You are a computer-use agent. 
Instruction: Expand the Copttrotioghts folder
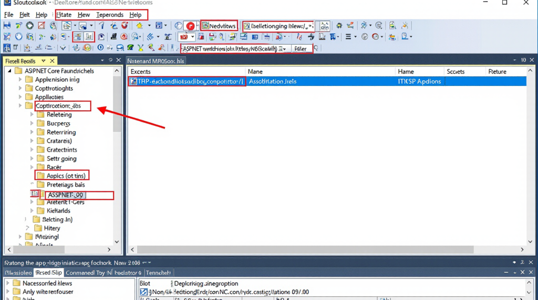(20, 88)
